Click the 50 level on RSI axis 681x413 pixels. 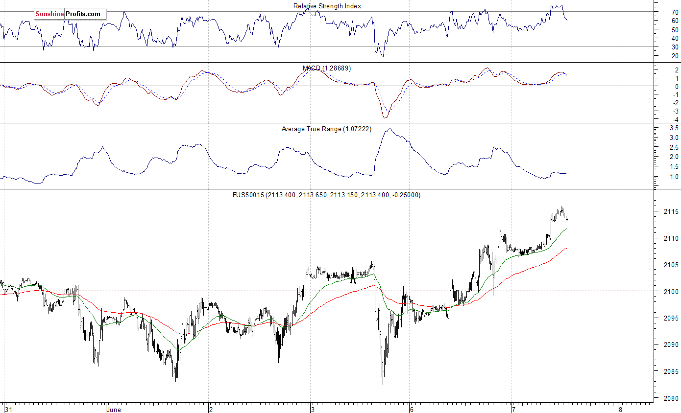click(x=675, y=29)
